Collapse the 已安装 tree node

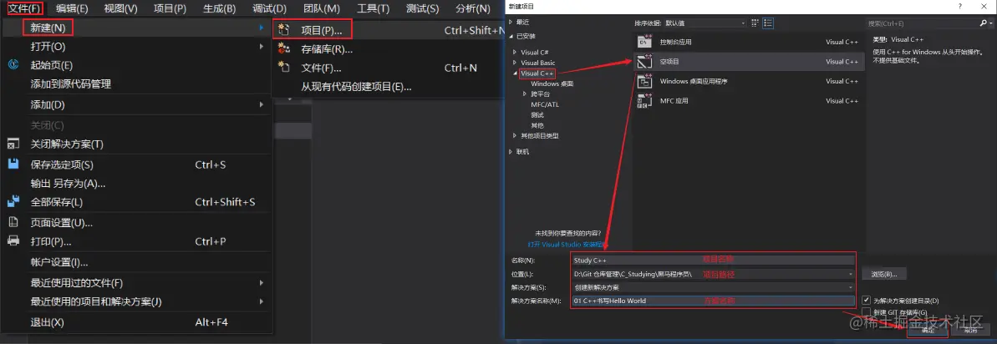511,36
